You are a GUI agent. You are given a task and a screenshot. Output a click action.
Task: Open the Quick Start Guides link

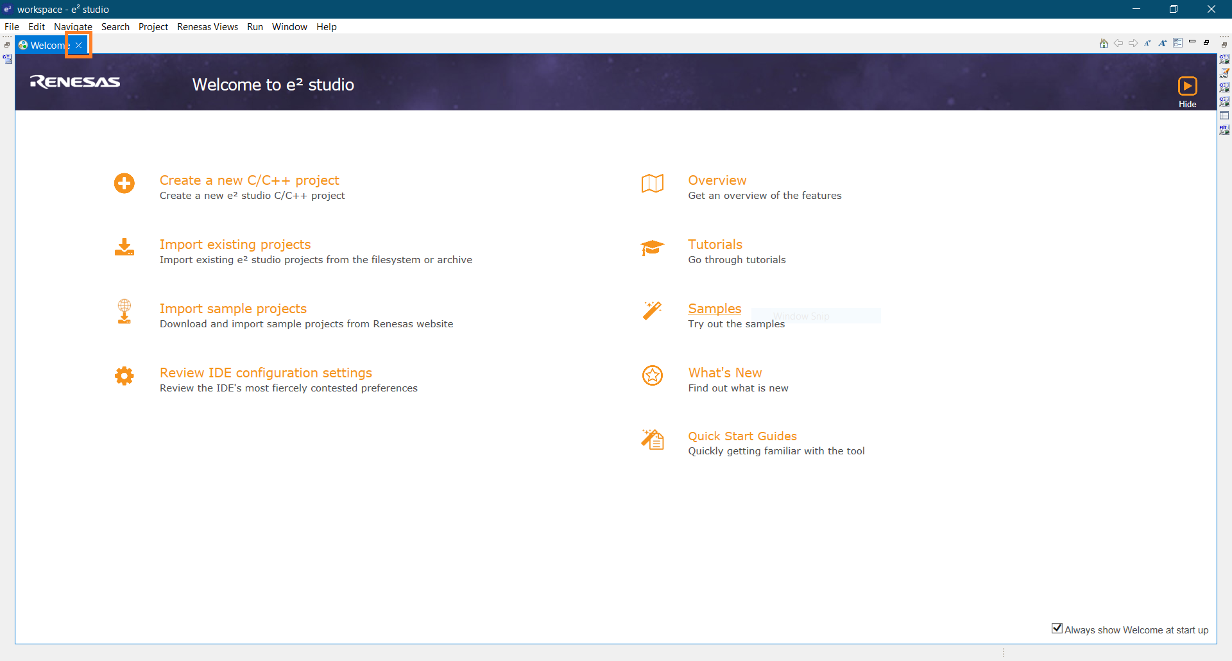coord(742,436)
